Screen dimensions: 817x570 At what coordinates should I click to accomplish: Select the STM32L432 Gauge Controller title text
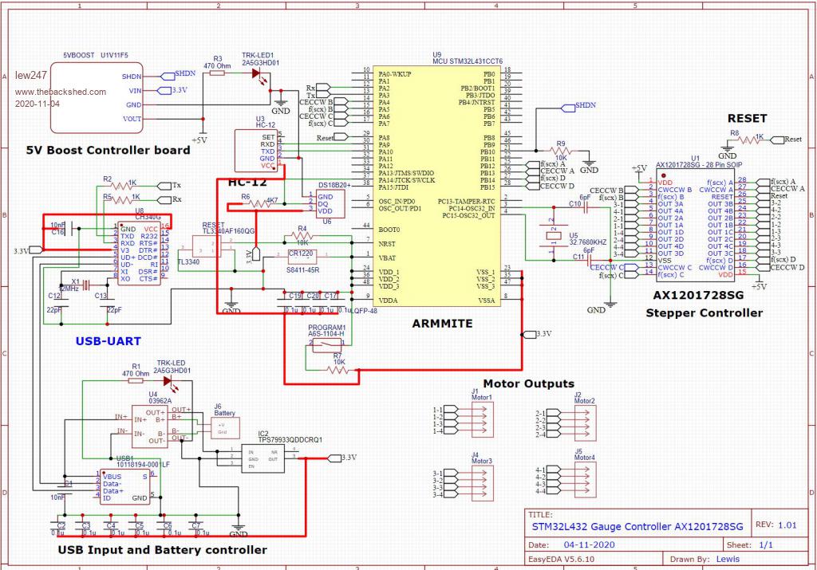click(x=637, y=526)
